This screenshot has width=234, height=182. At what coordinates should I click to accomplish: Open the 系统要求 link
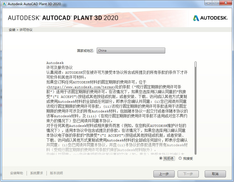(x=37, y=173)
